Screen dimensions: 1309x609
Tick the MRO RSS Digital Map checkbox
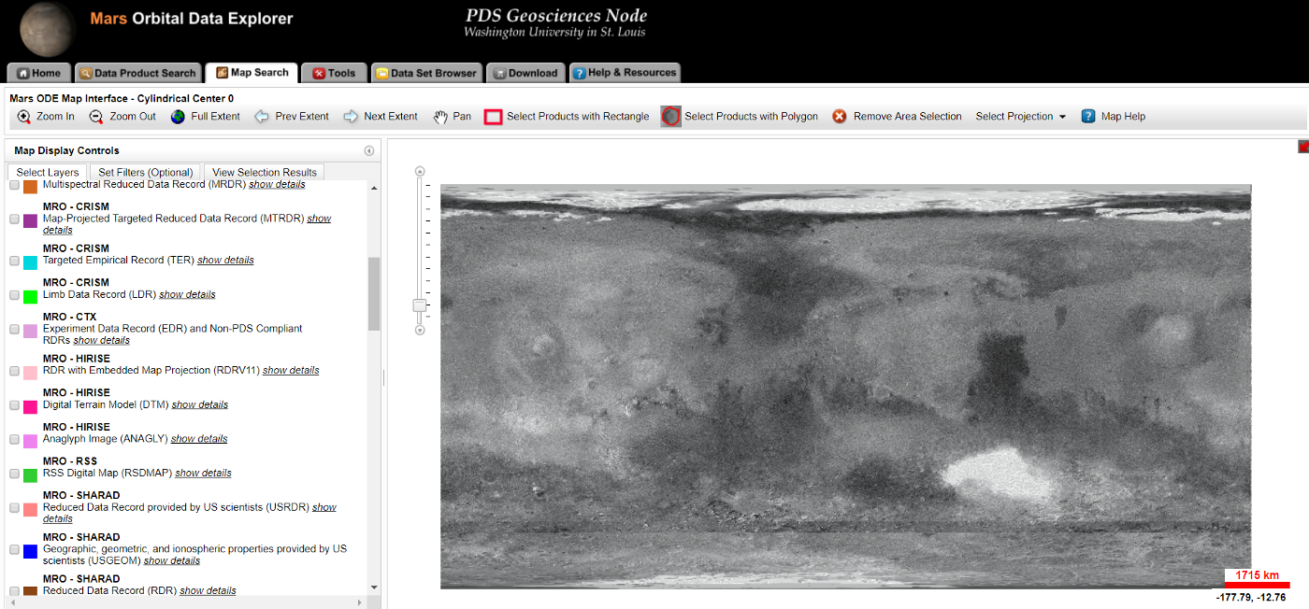pyautogui.click(x=14, y=474)
